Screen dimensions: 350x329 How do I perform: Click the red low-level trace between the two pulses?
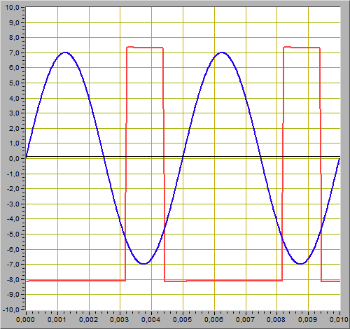(223, 281)
